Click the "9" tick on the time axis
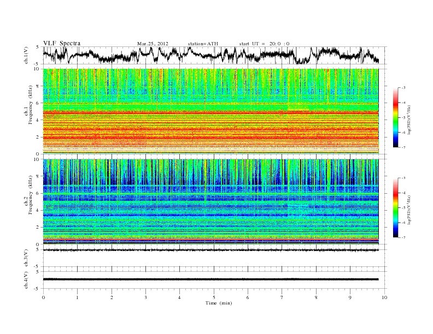This screenshot has height=334, width=433. tap(350, 297)
